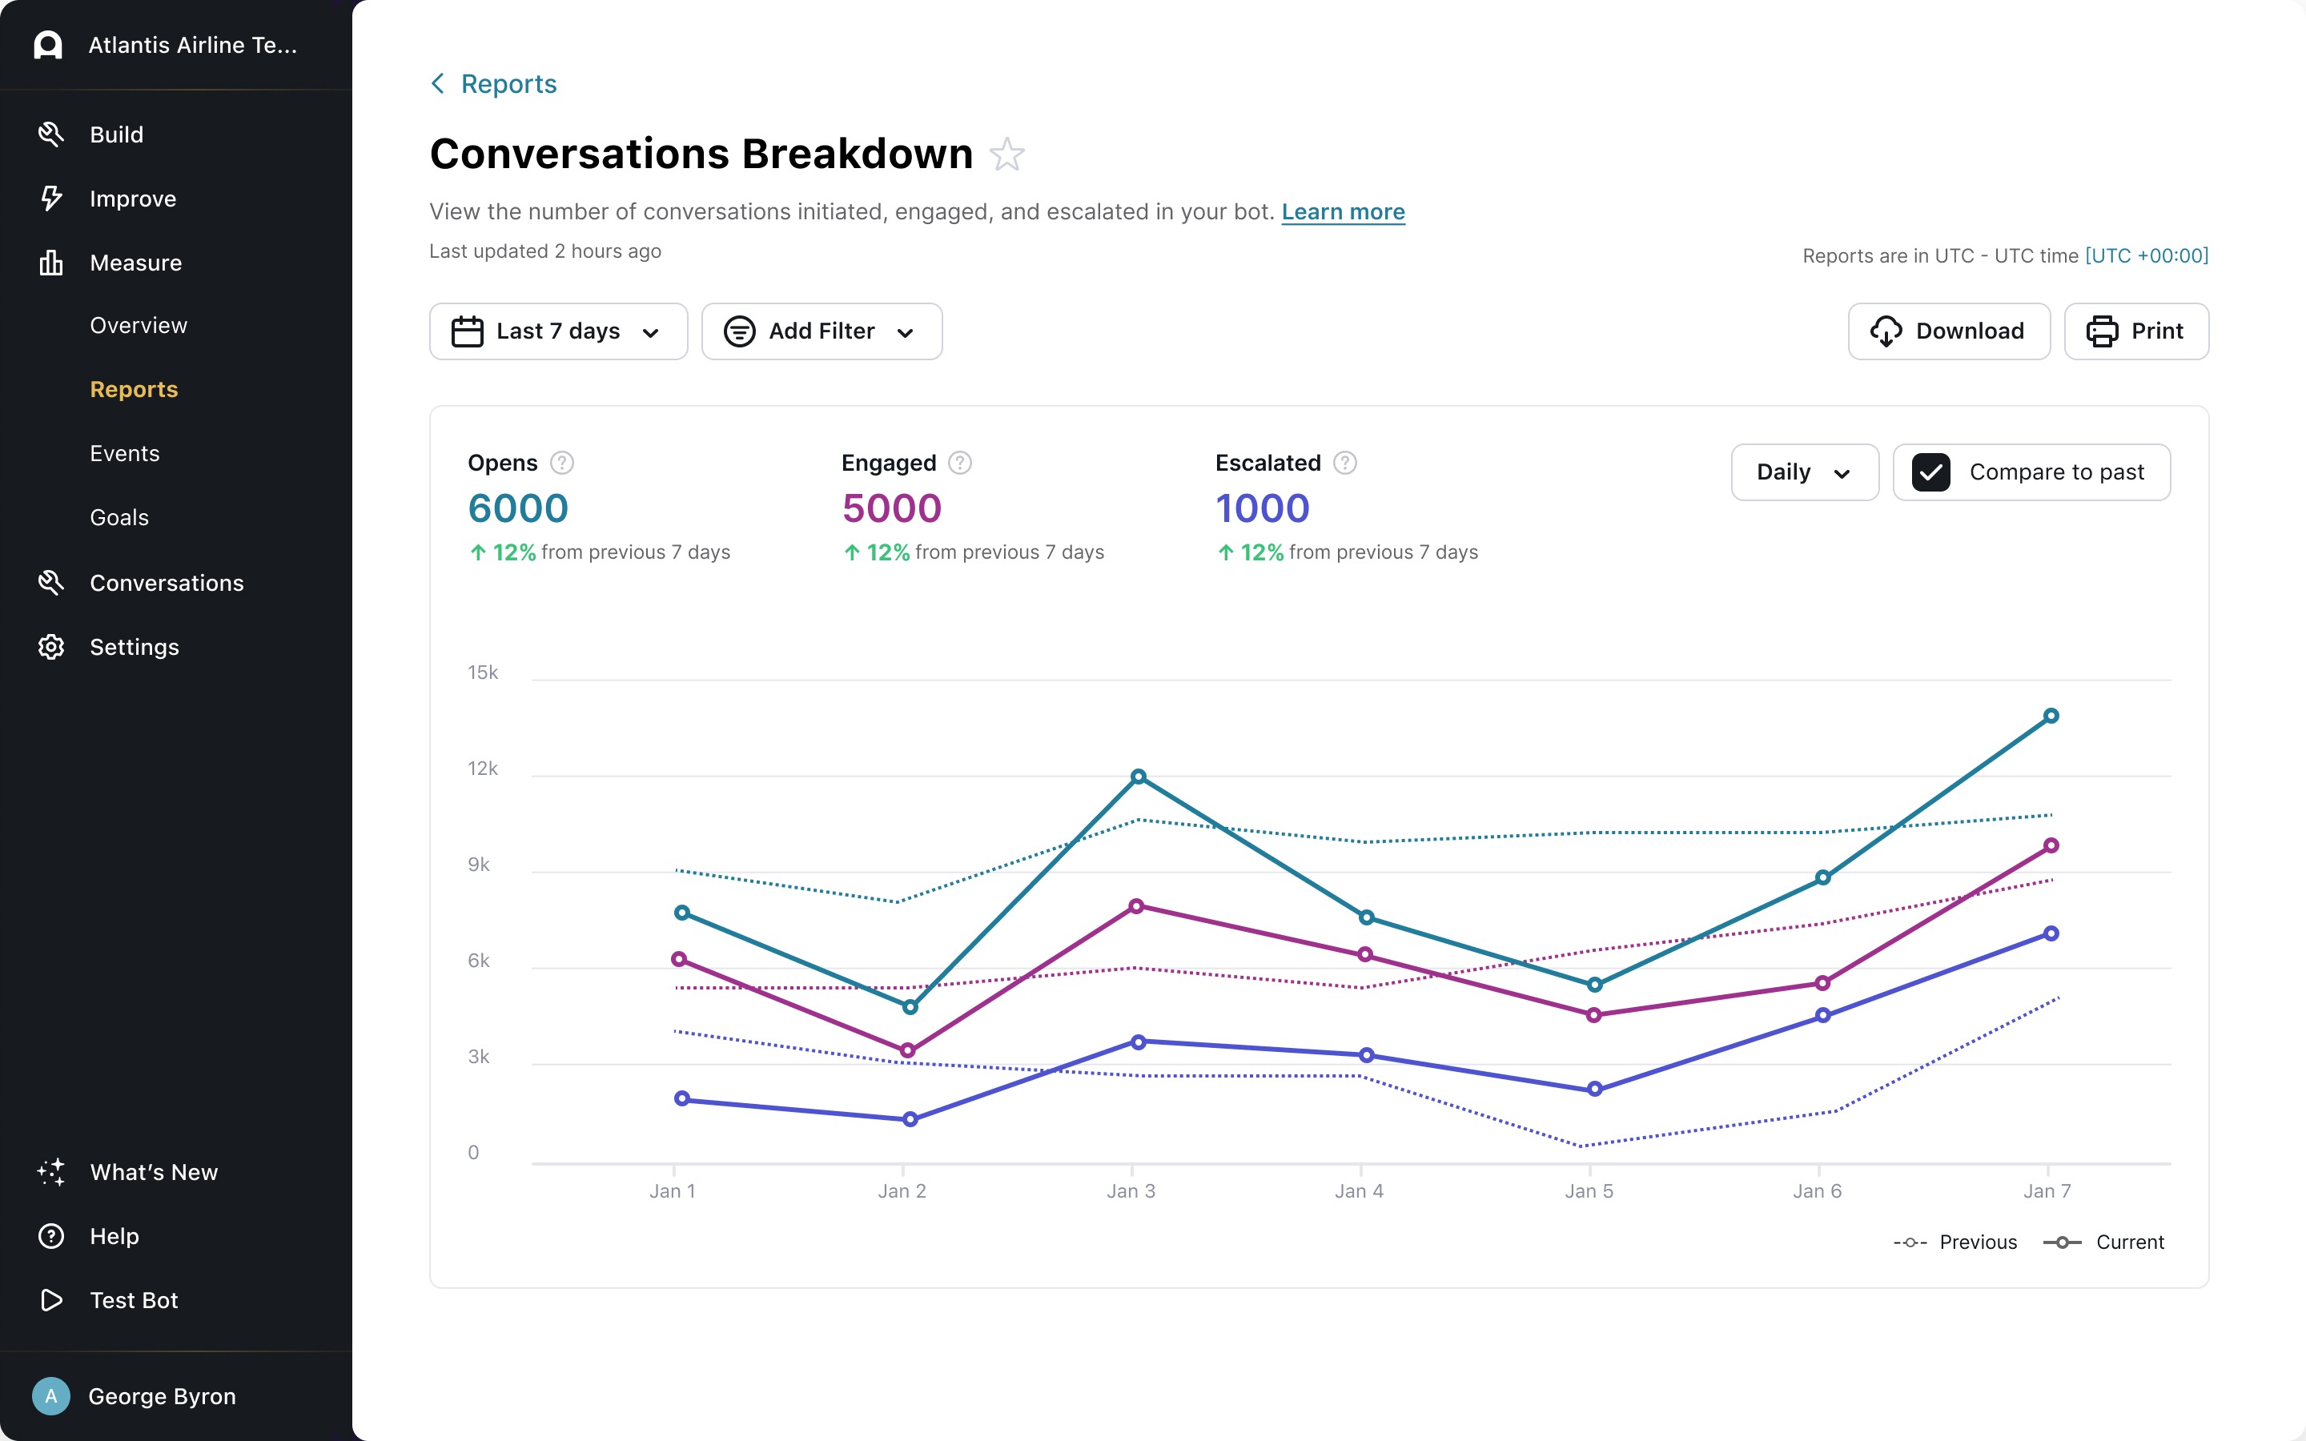Click the Jan 7 Opens data point
The image size is (2306, 1441).
2051,716
